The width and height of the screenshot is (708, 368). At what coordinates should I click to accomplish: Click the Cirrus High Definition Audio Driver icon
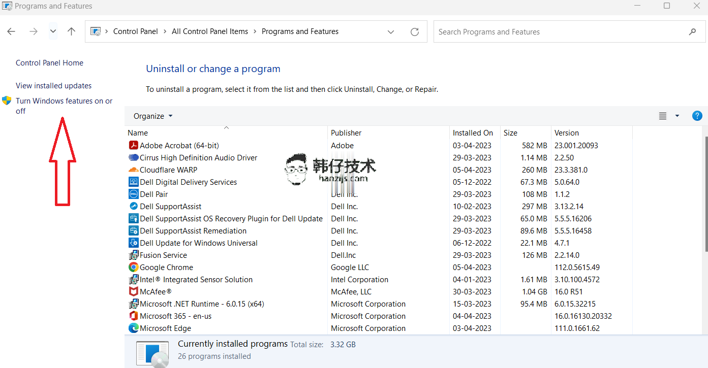click(x=134, y=158)
